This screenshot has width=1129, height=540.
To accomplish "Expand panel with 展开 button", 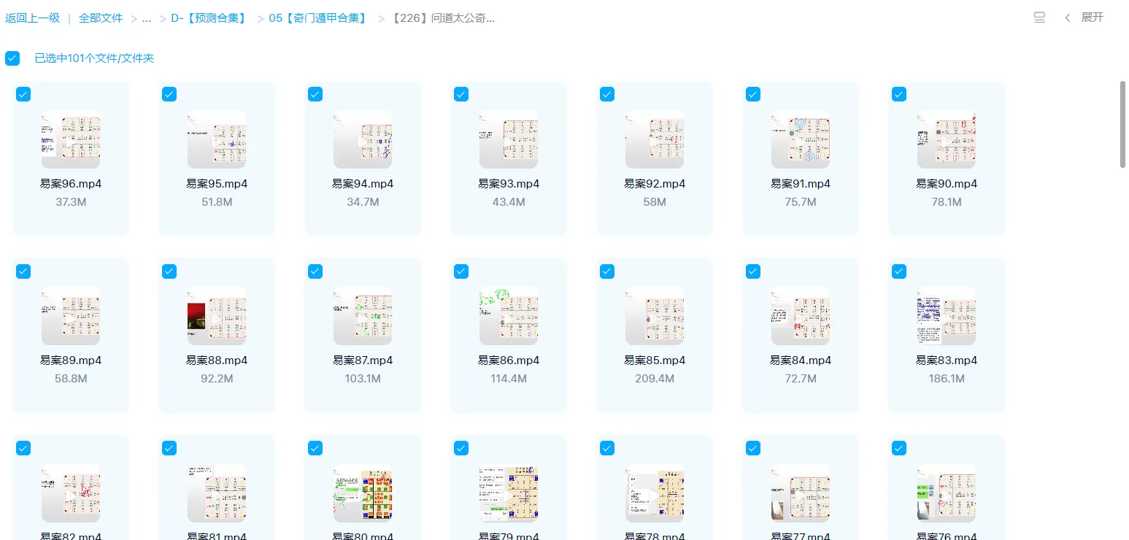I will tap(1084, 18).
